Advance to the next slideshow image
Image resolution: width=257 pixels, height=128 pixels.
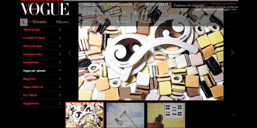click(232, 53)
